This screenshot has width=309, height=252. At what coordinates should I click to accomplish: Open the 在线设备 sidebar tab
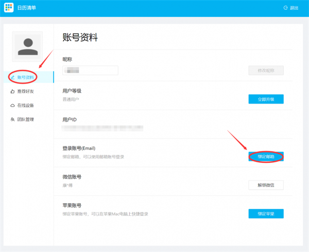pyautogui.click(x=25, y=106)
